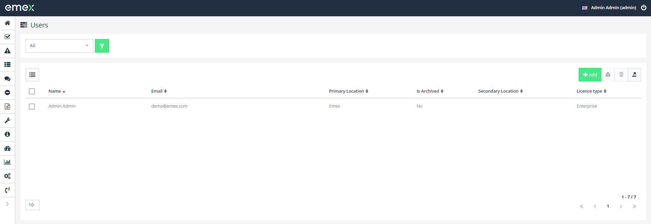Click the demo@emex.com email cell

169,106
